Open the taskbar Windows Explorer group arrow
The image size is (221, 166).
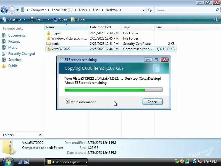pos(86,162)
